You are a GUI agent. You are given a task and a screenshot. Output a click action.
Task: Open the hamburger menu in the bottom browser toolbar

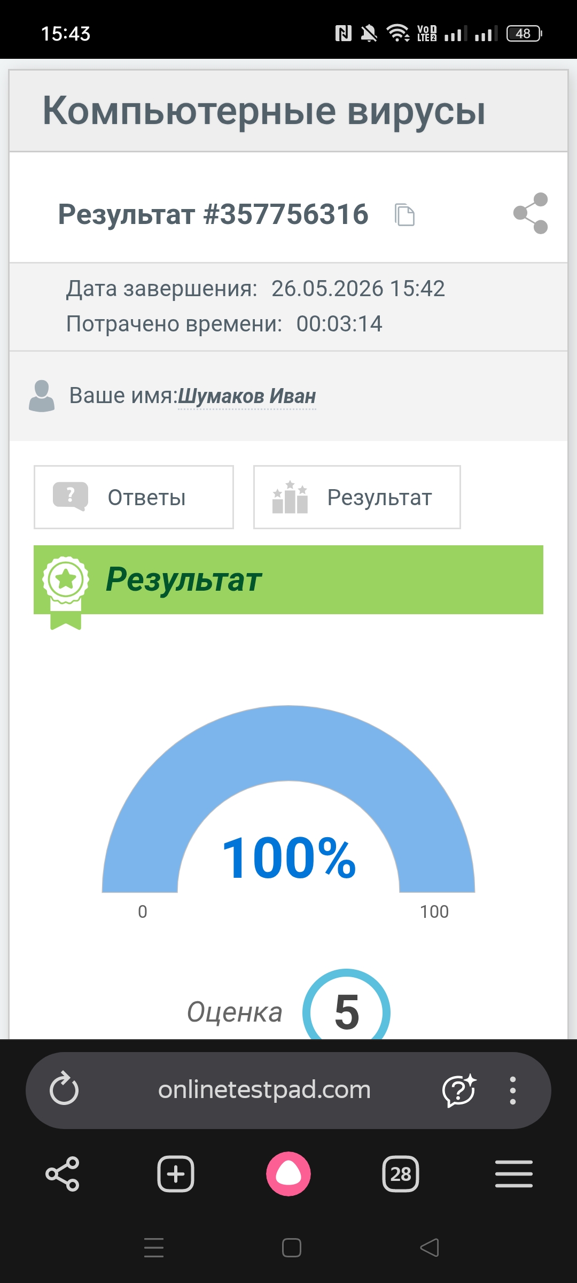click(514, 1174)
